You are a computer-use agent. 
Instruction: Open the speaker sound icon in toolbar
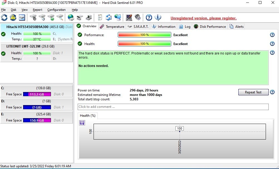tap(138, 18)
